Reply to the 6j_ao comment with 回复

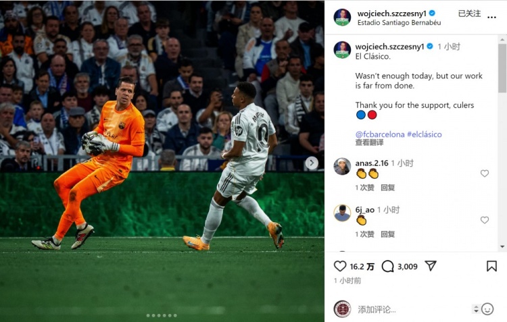387,234
